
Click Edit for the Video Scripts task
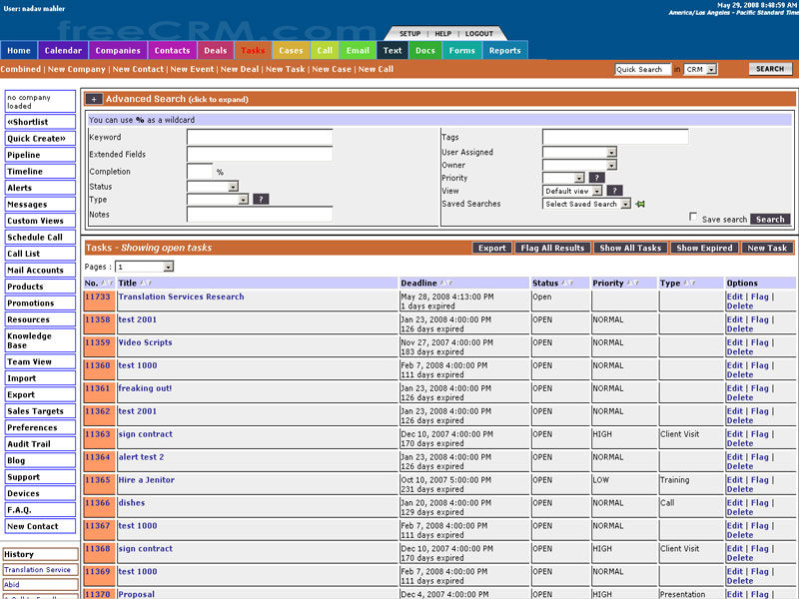[x=734, y=342]
